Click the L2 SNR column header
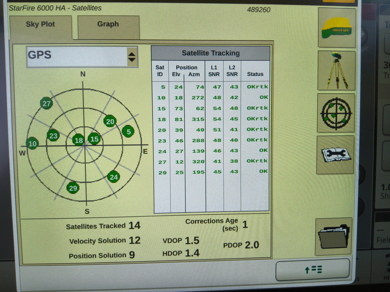Viewport: 390px width, 292px height. [x=232, y=71]
